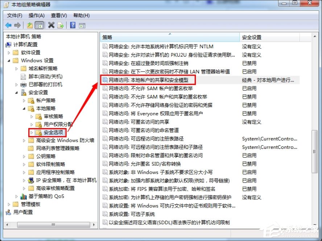Viewport: 322px width, 241px height.
Task: Click the Forward navigation arrow
Action: click(17, 25)
